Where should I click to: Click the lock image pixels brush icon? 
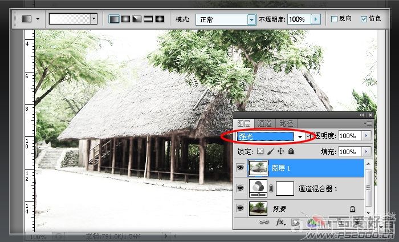click(x=271, y=151)
